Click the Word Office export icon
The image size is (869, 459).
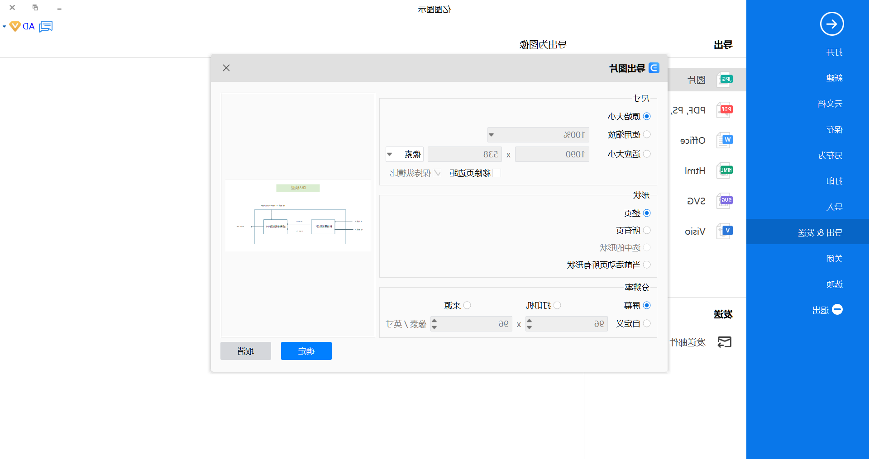[725, 140]
